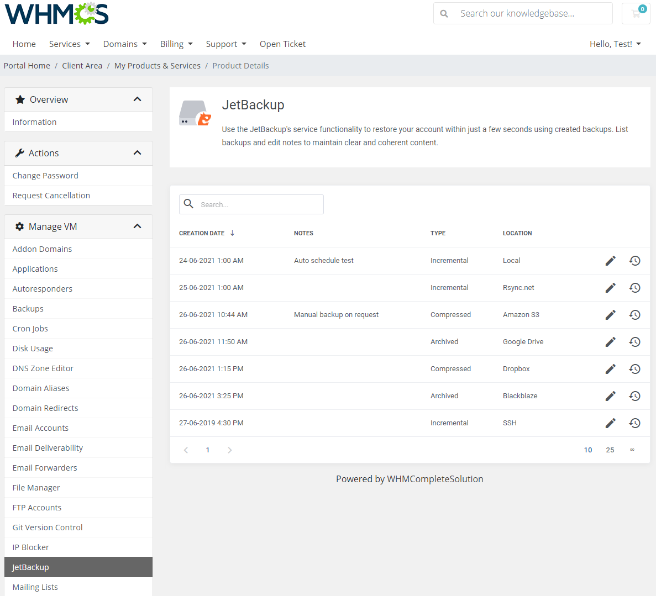
Task: Click the knowledgebase search magnifier icon
Action: pyautogui.click(x=444, y=13)
